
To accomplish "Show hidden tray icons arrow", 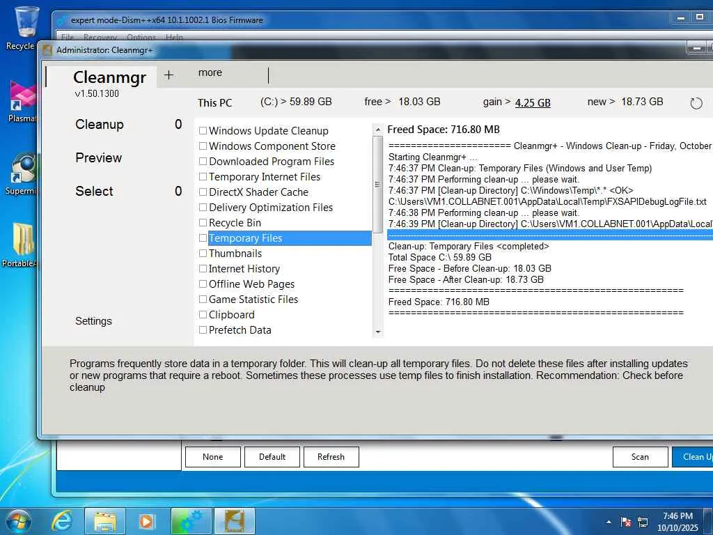I will (609, 522).
